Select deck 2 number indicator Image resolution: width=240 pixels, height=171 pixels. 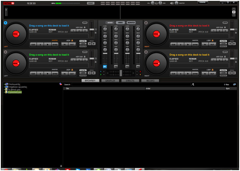pyautogui.click(x=146, y=23)
